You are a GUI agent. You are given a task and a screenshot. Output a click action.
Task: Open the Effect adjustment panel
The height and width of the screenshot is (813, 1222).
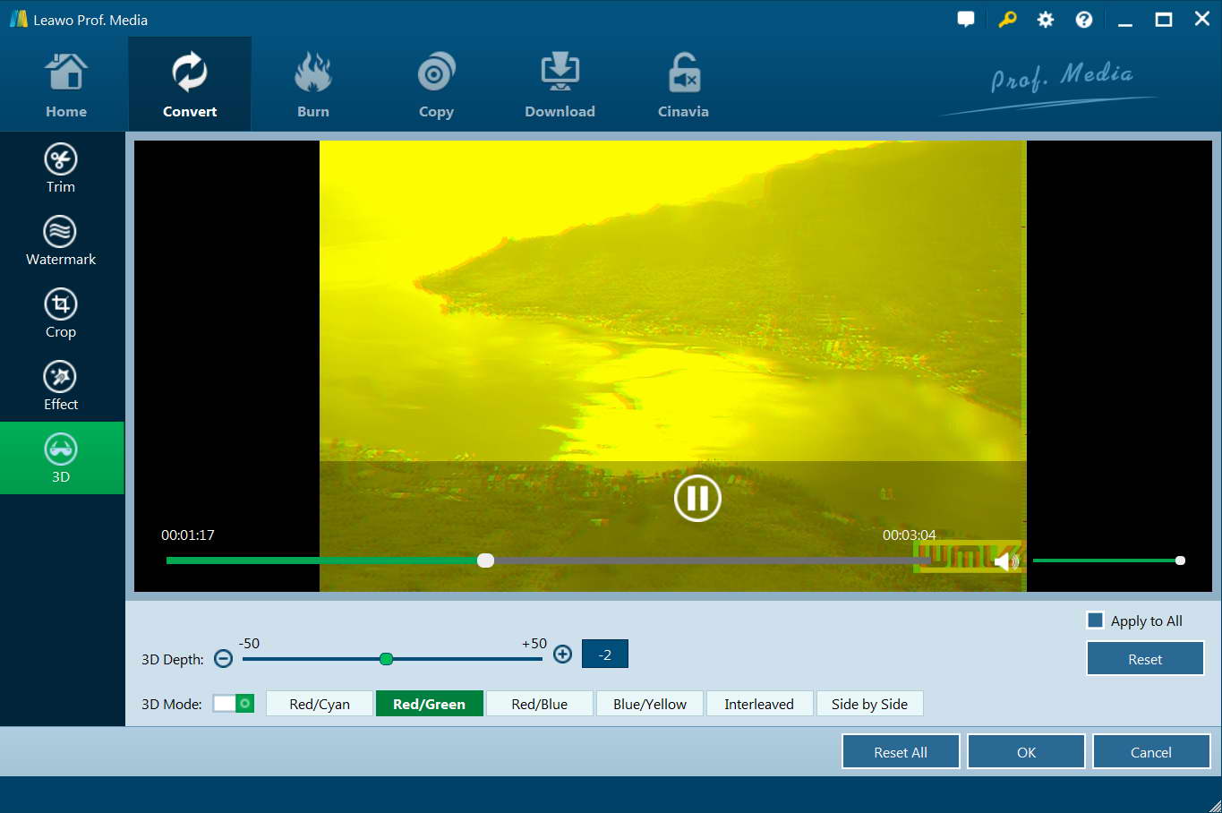click(x=61, y=386)
